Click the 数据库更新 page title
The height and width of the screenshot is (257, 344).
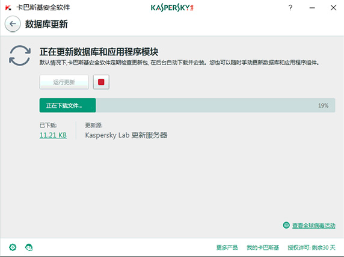click(x=46, y=24)
